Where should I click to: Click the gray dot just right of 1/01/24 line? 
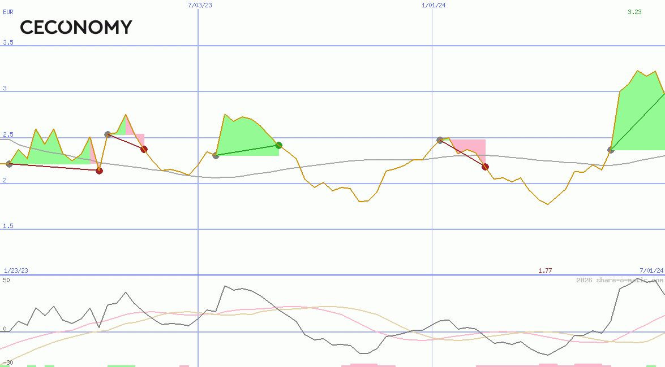tap(440, 140)
